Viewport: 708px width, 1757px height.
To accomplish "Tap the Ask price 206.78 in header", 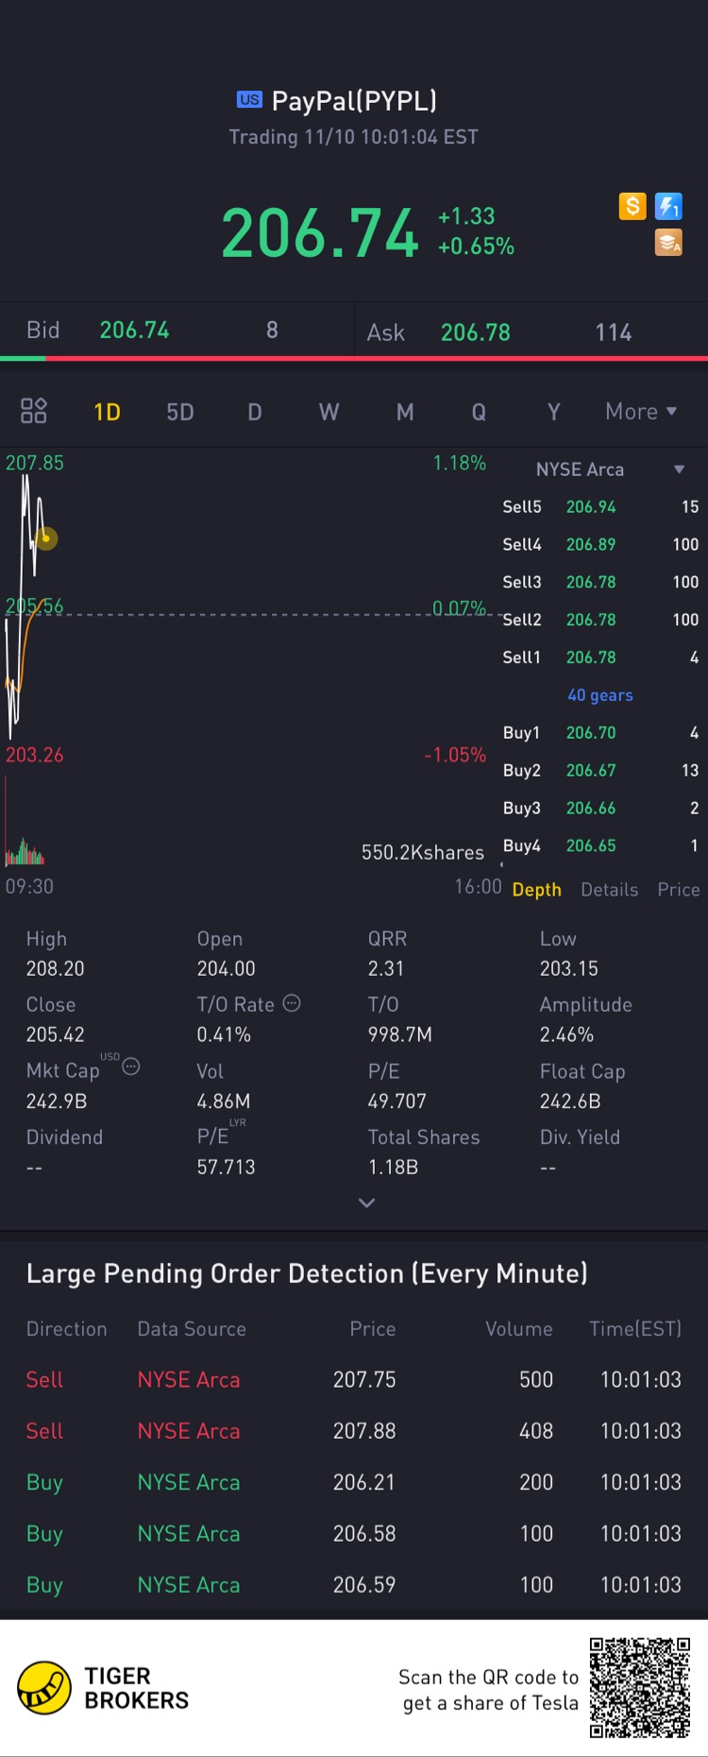I will (475, 333).
